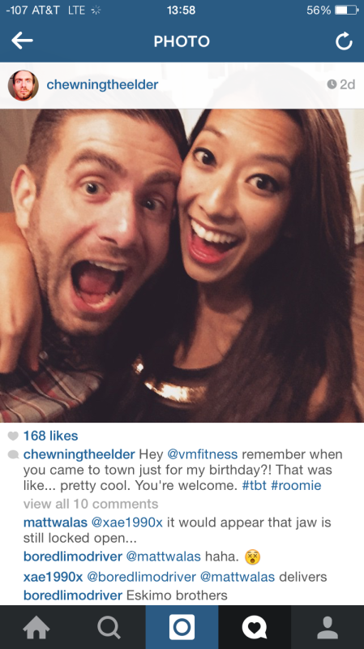Tap the 2d timestamp clock icon
The height and width of the screenshot is (649, 364).
coord(332,84)
